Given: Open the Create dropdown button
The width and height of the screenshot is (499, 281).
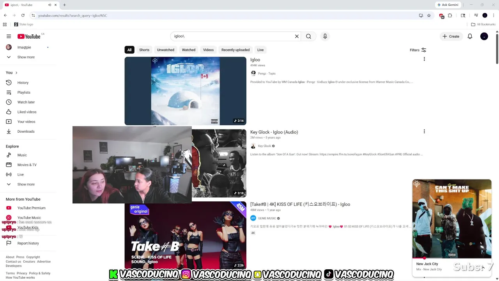Looking at the screenshot, I should click(x=451, y=36).
